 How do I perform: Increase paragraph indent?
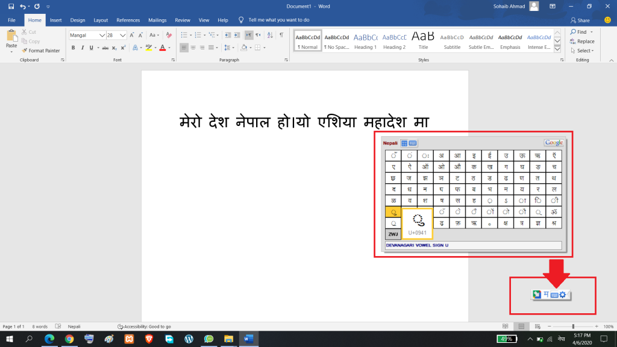(237, 35)
